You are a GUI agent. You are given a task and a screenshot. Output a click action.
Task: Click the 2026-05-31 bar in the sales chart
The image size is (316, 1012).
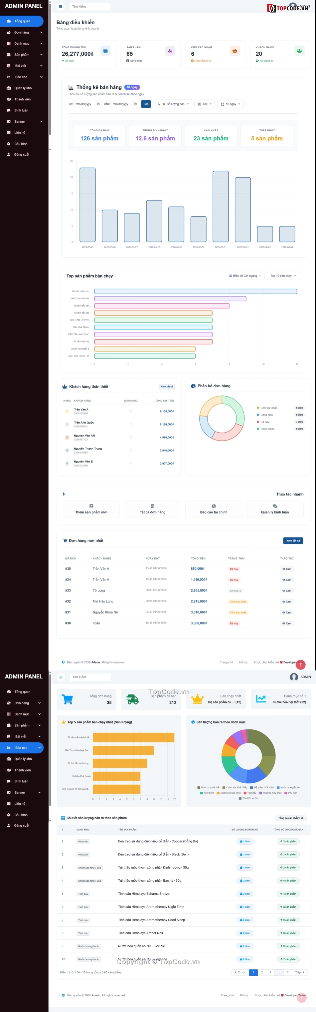pos(221,206)
